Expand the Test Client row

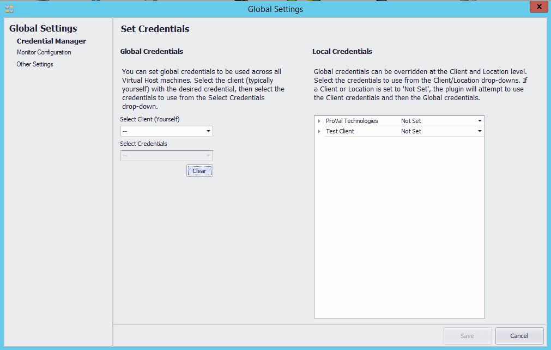tap(319, 131)
